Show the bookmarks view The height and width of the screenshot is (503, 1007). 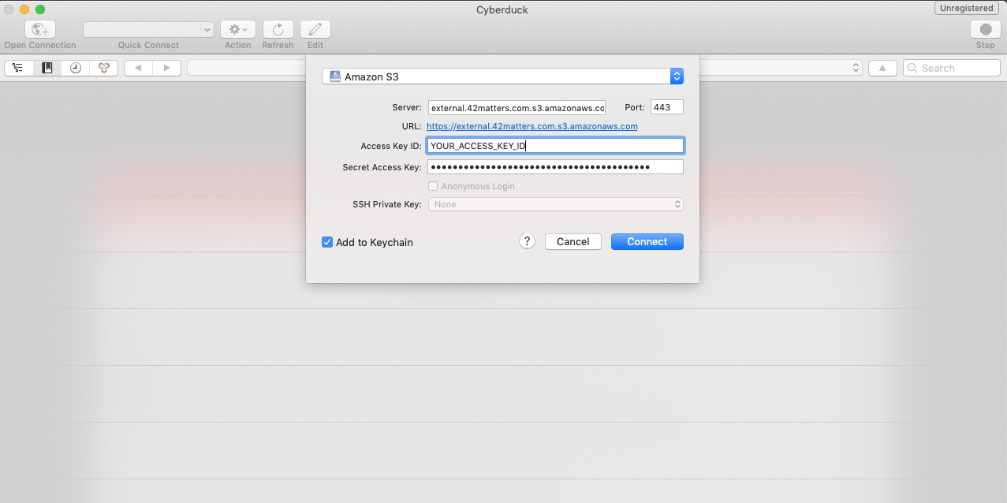pyautogui.click(x=47, y=68)
